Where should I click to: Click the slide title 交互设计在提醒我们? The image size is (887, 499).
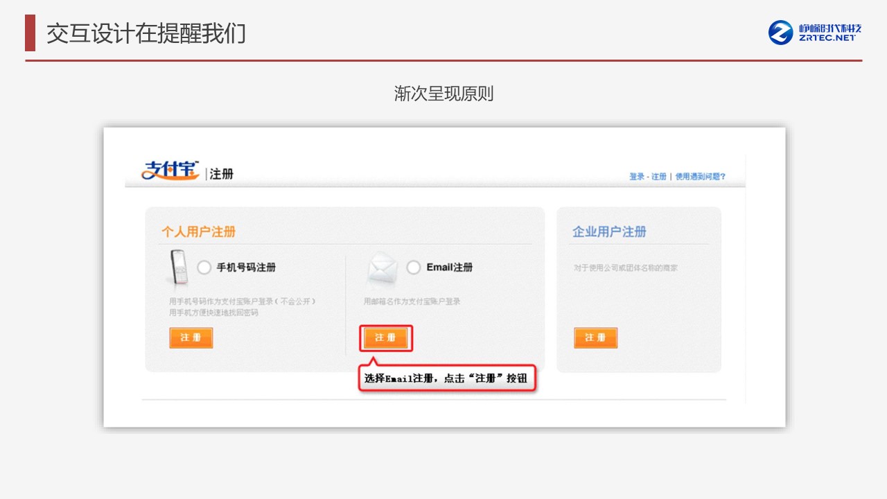click(146, 33)
